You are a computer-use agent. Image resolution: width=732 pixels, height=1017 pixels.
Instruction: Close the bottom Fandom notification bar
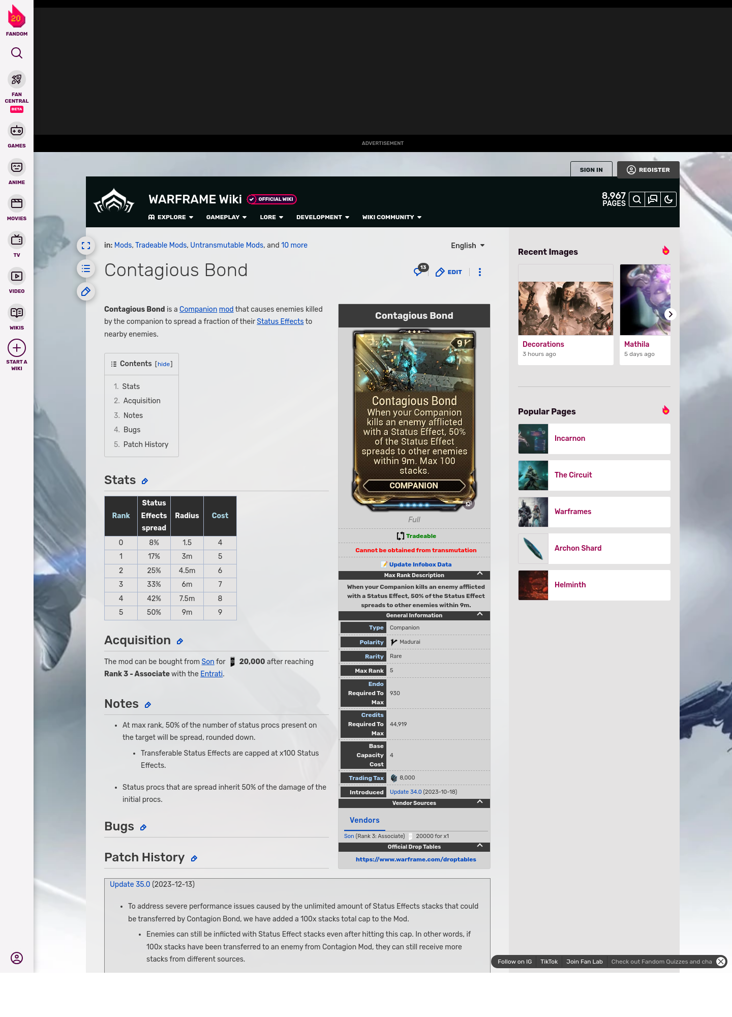(721, 962)
